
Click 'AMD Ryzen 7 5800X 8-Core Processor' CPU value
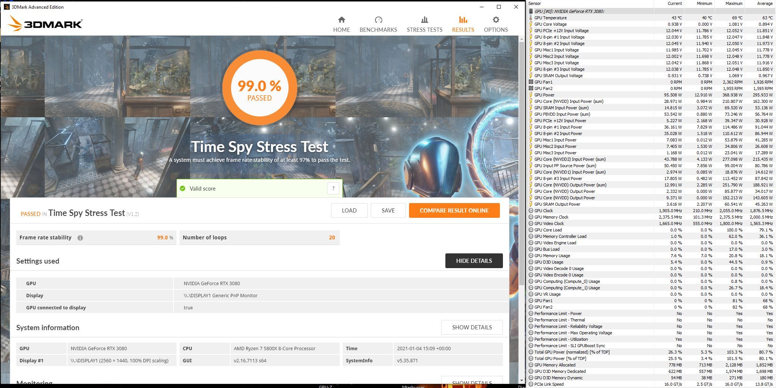pyautogui.click(x=275, y=349)
